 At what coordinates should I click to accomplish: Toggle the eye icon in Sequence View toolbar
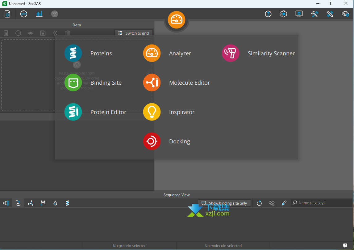tap(272, 203)
